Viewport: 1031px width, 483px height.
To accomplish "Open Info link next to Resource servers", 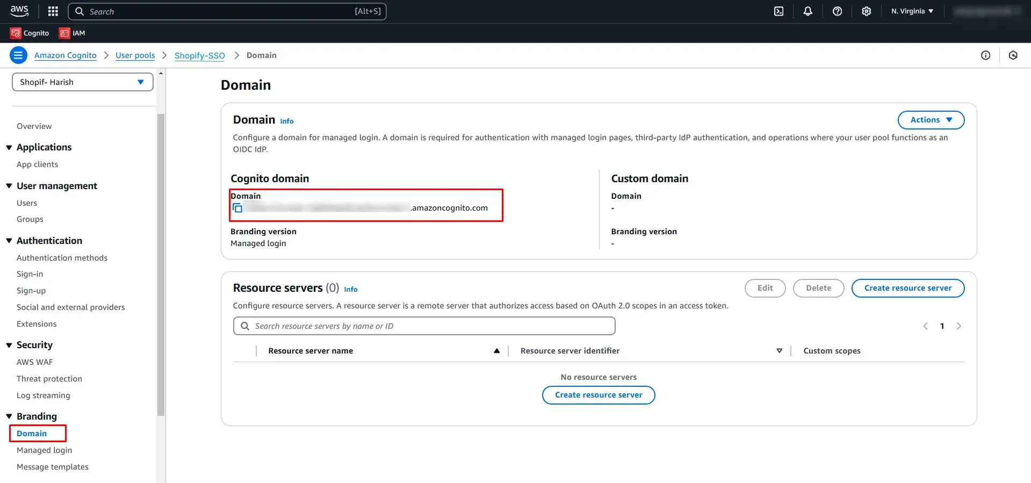I will (x=351, y=290).
